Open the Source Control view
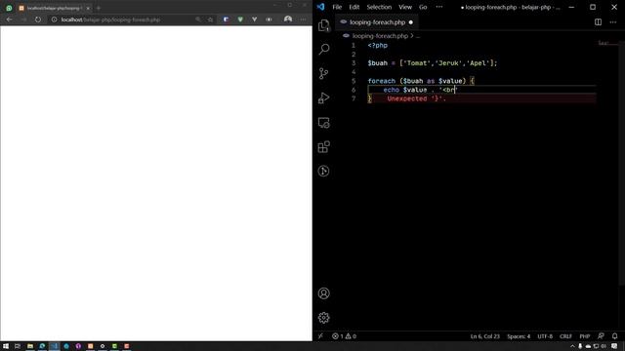 point(323,73)
